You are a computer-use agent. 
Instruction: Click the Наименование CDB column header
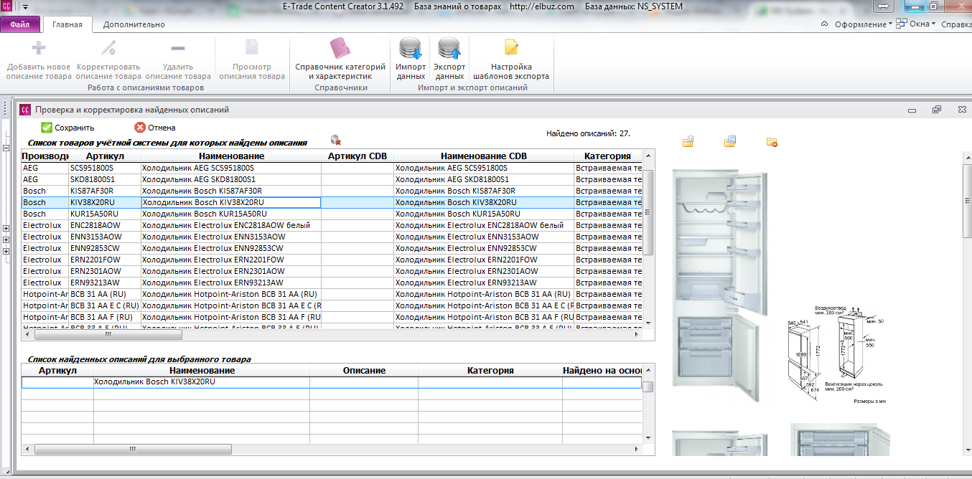(484, 156)
